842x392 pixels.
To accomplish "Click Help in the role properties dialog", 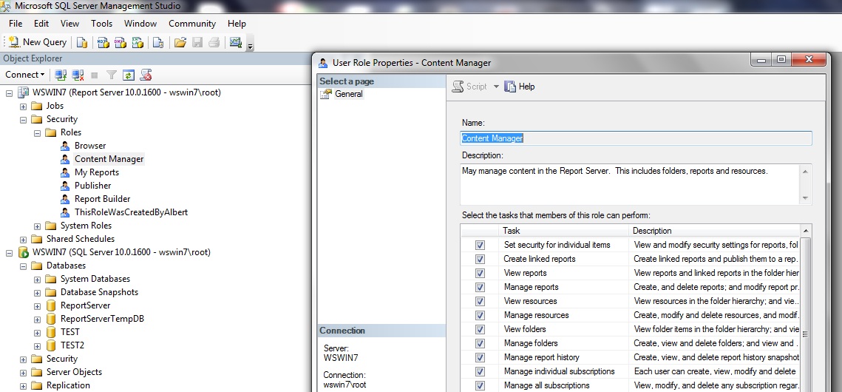I will (x=520, y=87).
